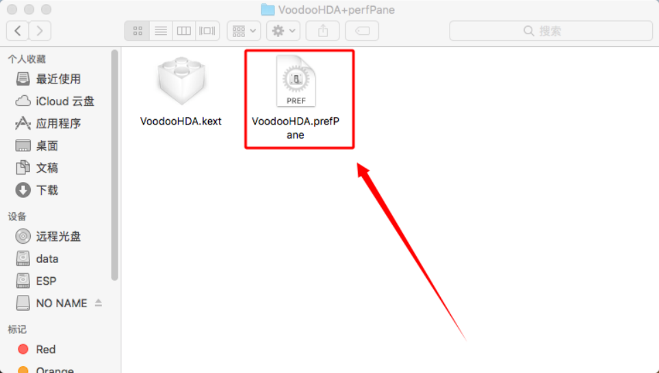Viewport: 659px width, 373px height.
Task: Select the VoodooHDA.prefPane file icon
Action: coord(296,81)
